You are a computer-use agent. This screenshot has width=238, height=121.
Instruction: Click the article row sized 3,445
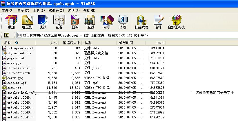pyautogui.click(x=83, y=97)
